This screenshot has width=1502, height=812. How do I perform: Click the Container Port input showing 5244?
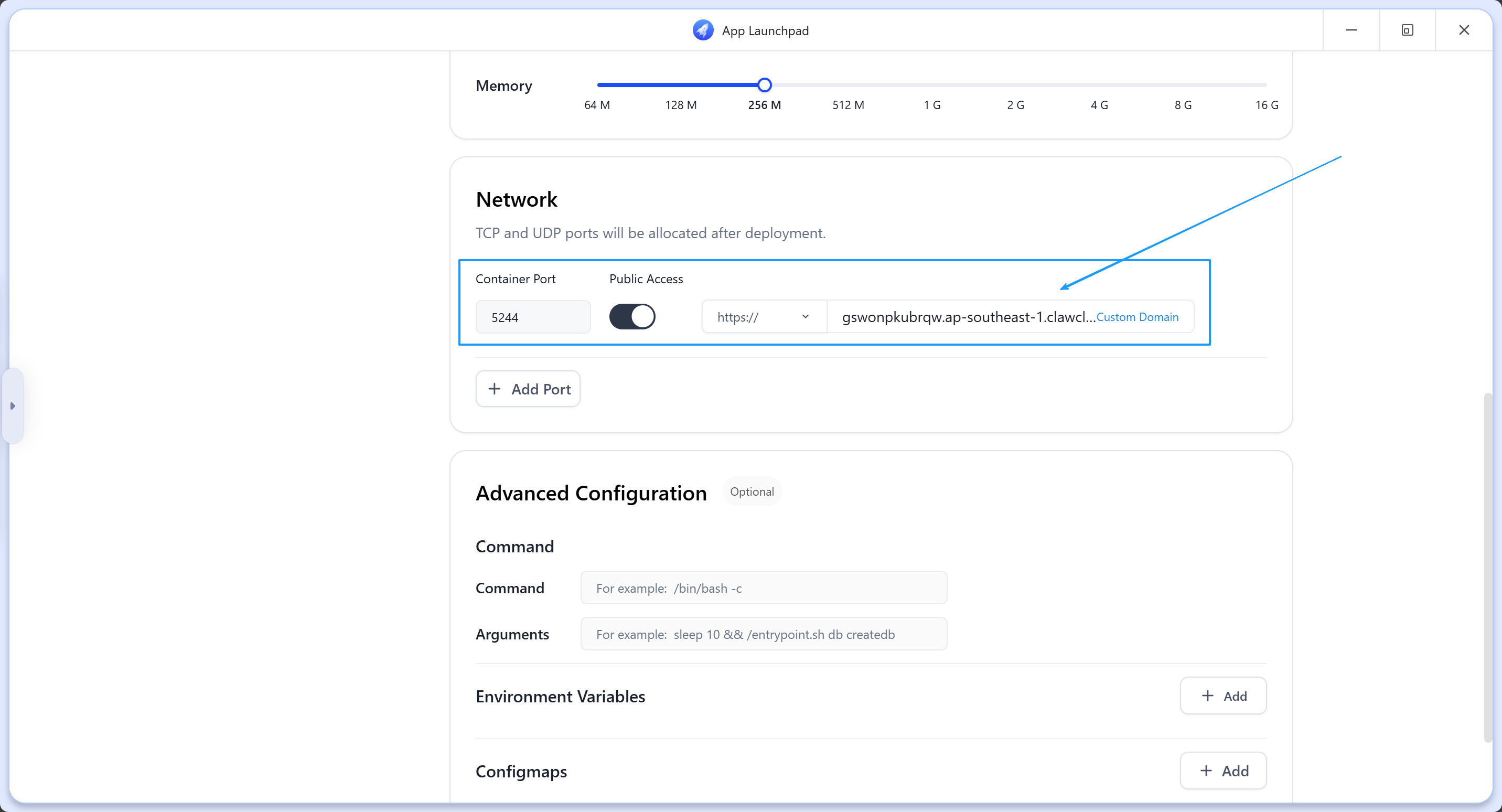click(x=533, y=317)
